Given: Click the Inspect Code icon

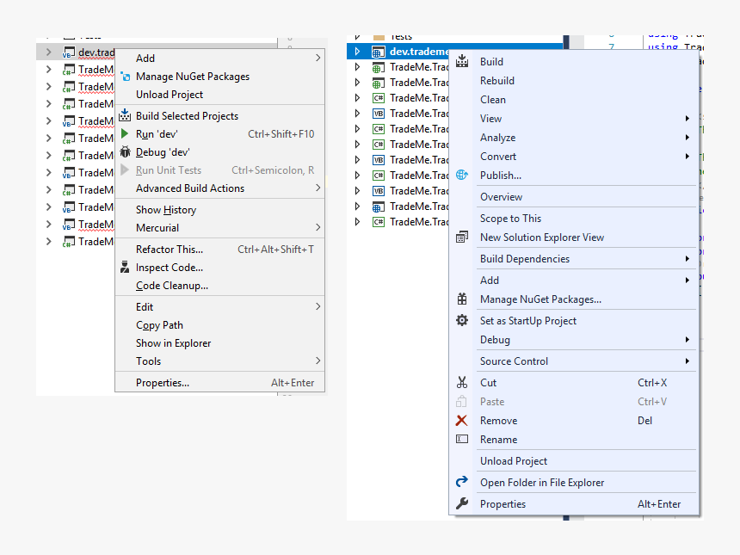Looking at the screenshot, I should pyautogui.click(x=125, y=267).
